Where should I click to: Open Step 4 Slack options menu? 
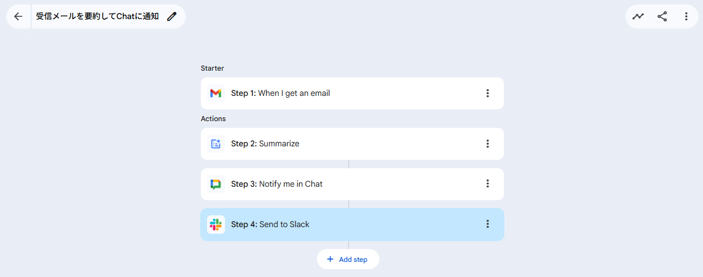click(488, 224)
